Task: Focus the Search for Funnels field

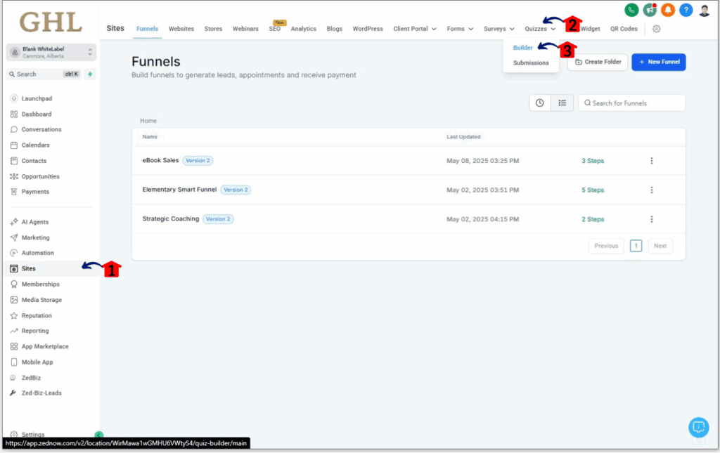Action: (x=632, y=103)
